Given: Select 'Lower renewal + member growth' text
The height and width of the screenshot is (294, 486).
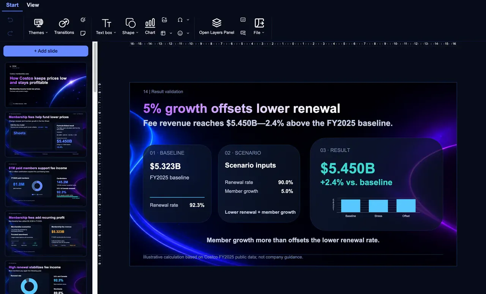Looking at the screenshot, I should pyautogui.click(x=260, y=212).
